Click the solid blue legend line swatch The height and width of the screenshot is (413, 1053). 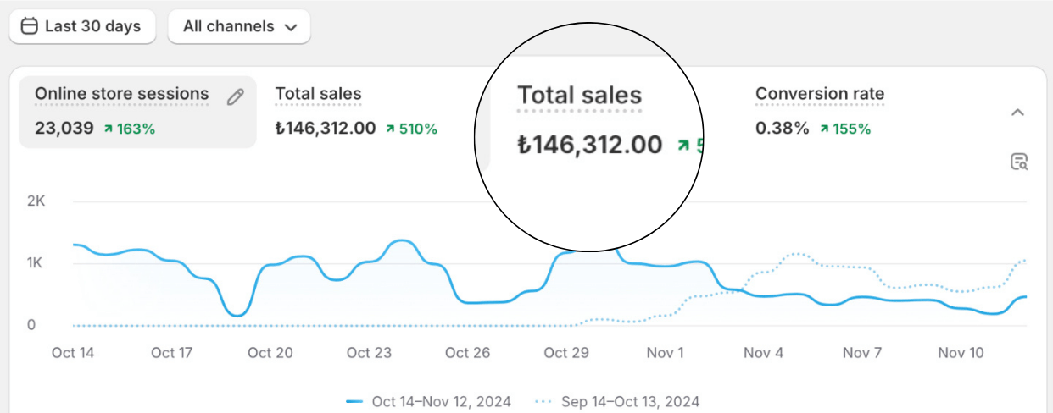pyautogui.click(x=355, y=401)
